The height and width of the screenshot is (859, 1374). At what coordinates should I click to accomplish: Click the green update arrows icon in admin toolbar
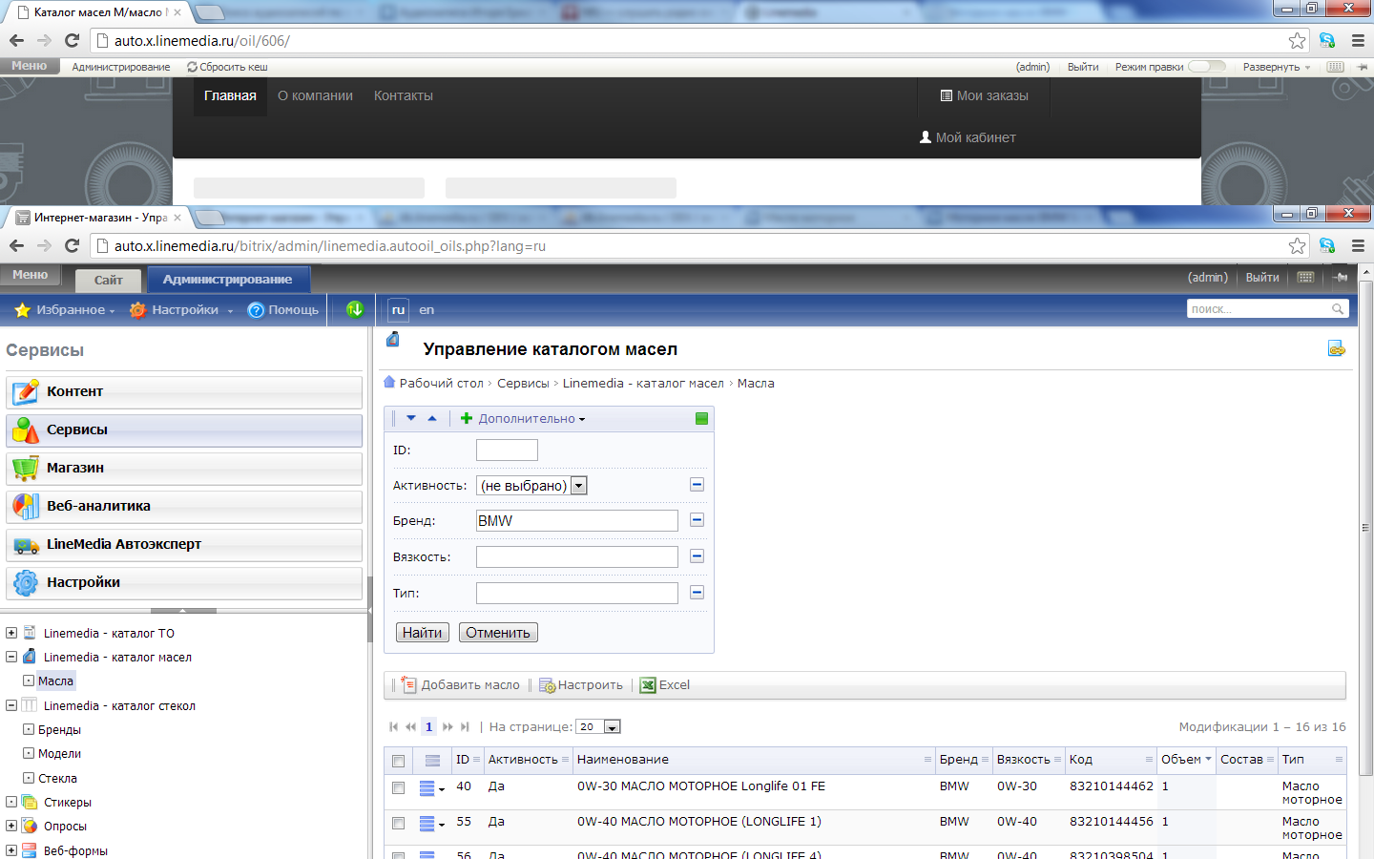[353, 309]
